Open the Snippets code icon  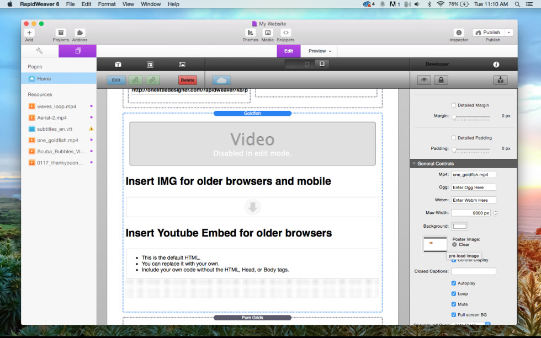[286, 33]
